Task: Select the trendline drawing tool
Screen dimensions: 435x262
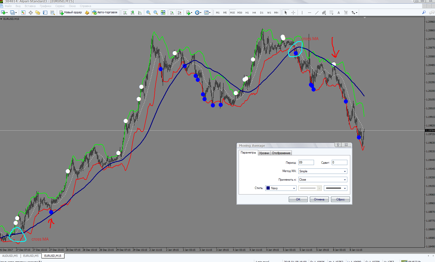Action: pos(317,13)
